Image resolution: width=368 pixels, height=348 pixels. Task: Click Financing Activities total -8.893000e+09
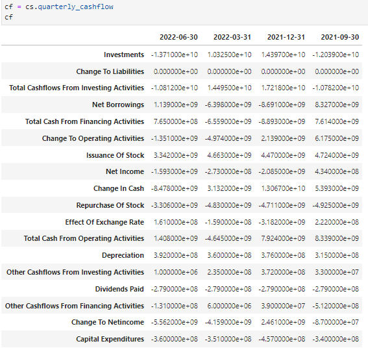(282, 121)
